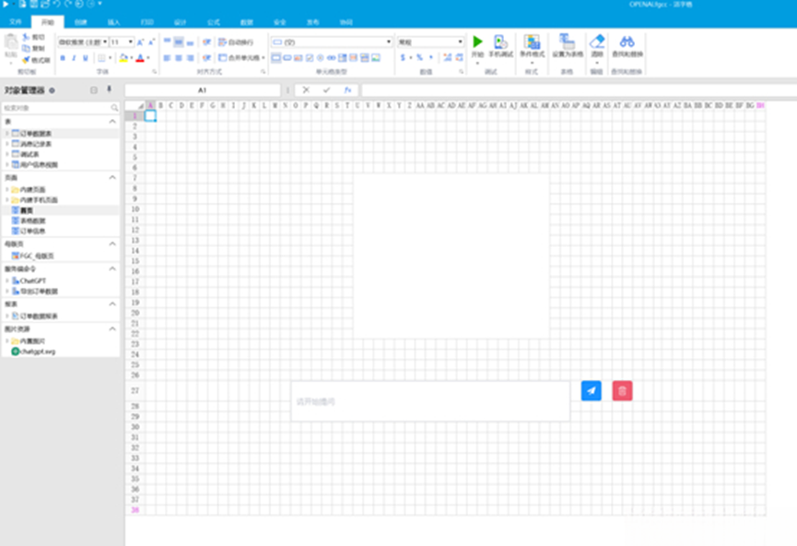This screenshot has width=797, height=546.
Task: Click the percent format icon
Action: [419, 57]
